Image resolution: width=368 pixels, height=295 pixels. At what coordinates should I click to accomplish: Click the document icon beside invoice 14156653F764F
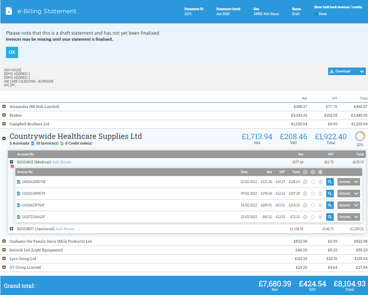pyautogui.click(x=19, y=205)
